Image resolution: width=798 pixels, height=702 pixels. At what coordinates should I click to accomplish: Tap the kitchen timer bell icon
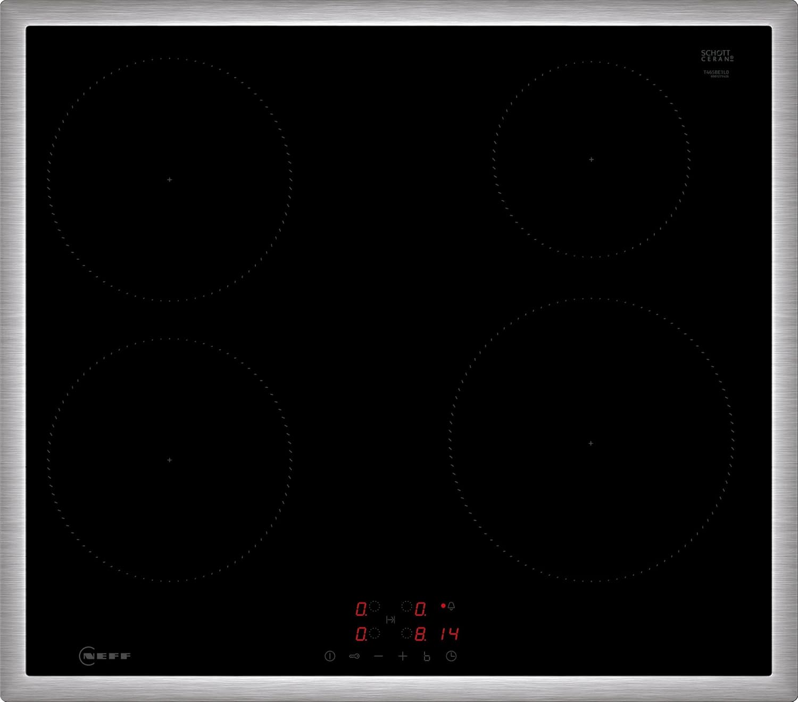point(451,606)
